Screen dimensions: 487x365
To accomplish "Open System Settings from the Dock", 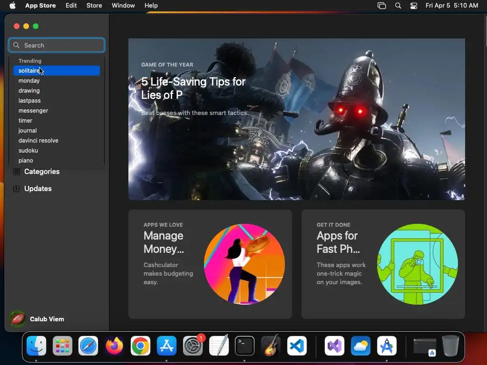I will [x=193, y=346].
